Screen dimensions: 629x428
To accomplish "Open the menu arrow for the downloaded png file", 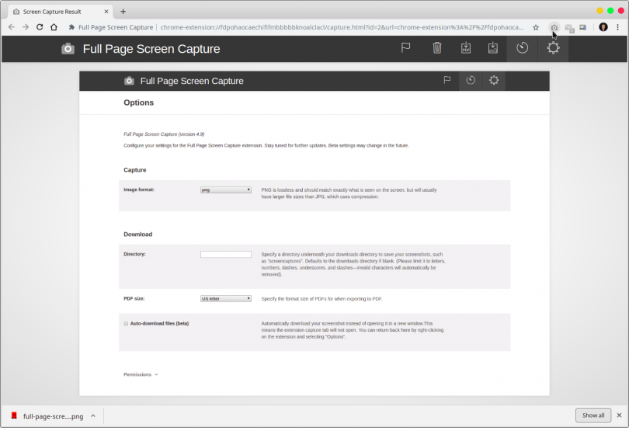I will [93, 416].
